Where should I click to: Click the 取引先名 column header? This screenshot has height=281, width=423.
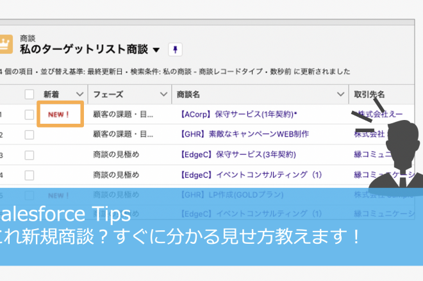coord(369,94)
